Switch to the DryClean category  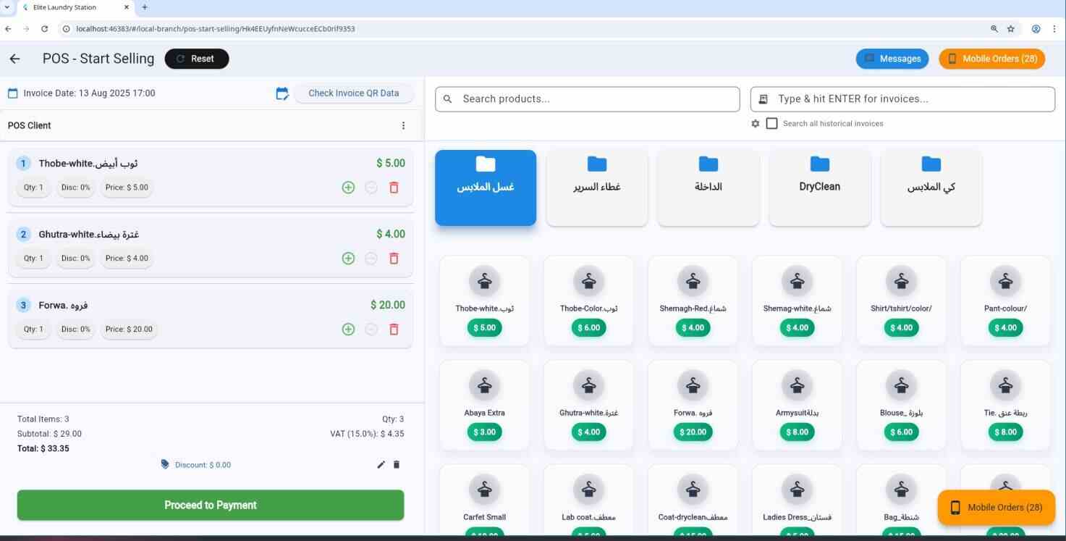click(x=819, y=186)
